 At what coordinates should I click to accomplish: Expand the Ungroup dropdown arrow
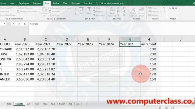pos(161,12)
